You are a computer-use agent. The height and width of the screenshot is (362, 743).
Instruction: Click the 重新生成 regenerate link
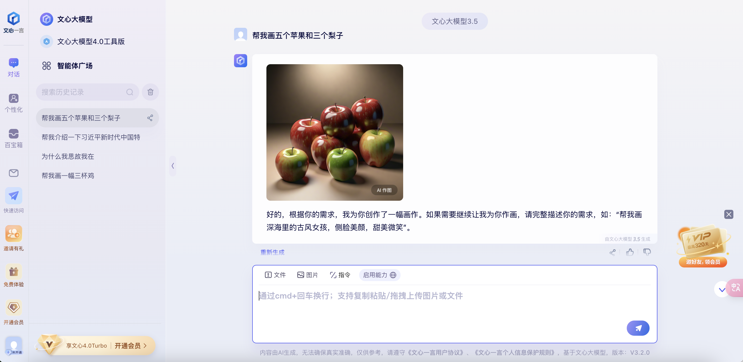pos(272,252)
